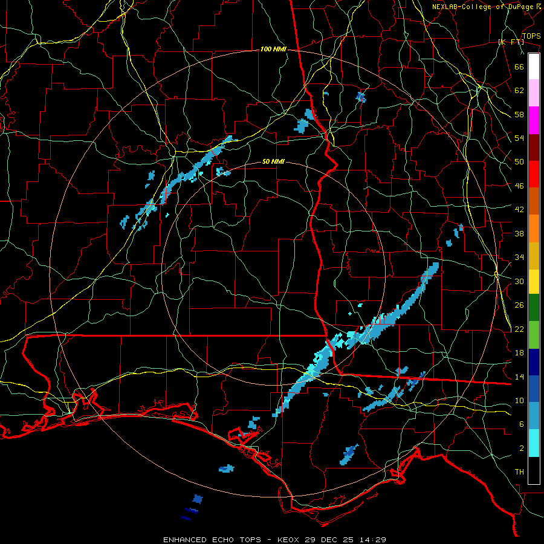Click the magenta 58 kft legend swatch
The width and height of the screenshot is (544, 544).
tap(534, 120)
